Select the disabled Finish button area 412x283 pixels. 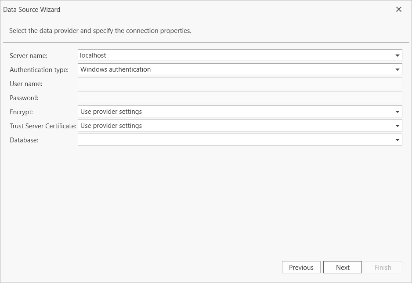coord(383,267)
